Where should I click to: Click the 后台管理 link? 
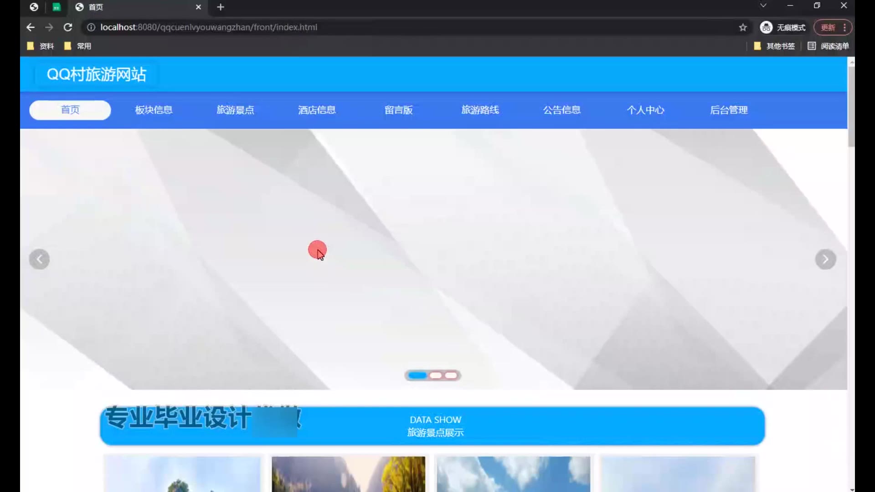coord(728,110)
